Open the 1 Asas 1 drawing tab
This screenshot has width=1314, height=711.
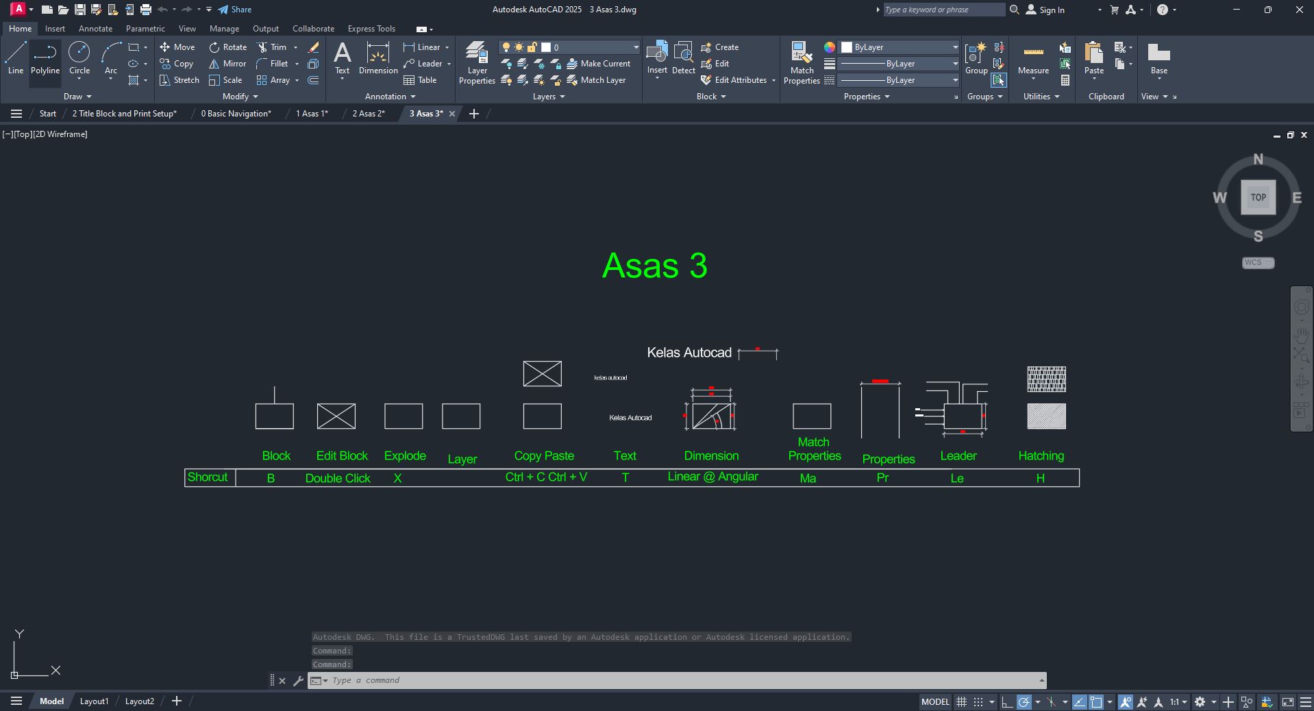pos(312,114)
